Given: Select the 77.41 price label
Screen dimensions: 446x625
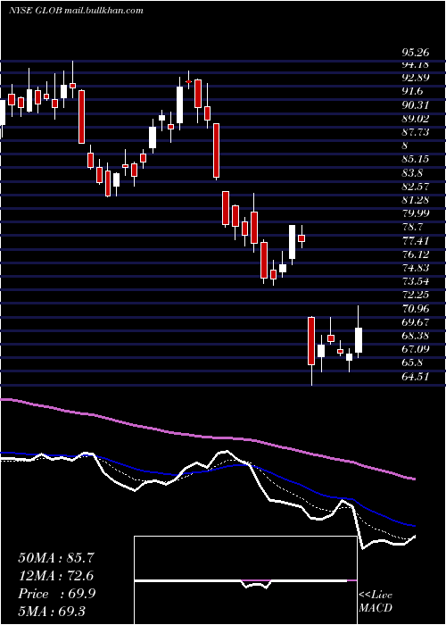Looking at the screenshot, I should pyautogui.click(x=416, y=241).
